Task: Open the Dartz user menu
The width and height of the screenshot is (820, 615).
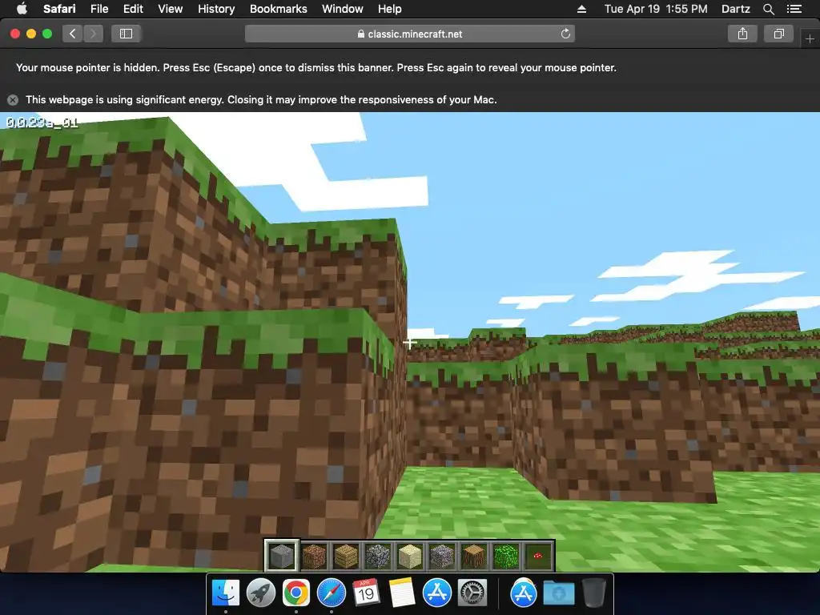Action: click(735, 9)
